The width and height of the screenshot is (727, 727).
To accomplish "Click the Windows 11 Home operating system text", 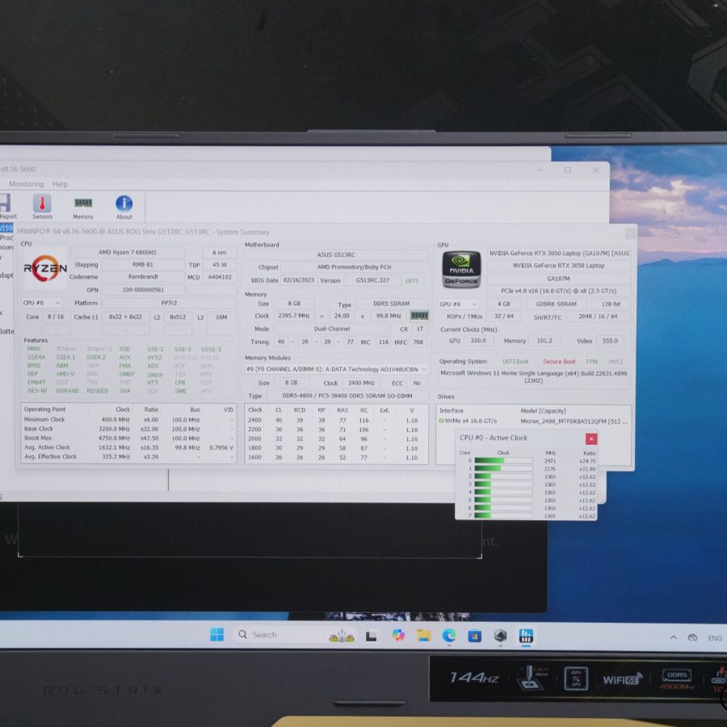I will tap(534, 376).
